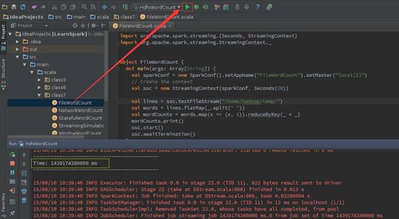
Task: Toggle the Structure tool window side tab
Action: [x=3, y=74]
